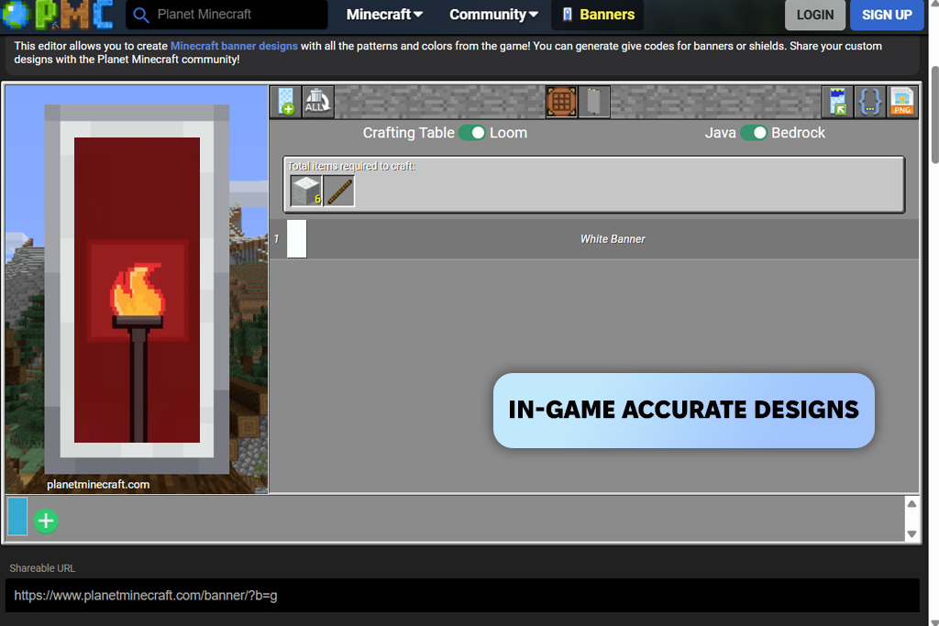Open the Banners tab
The width and height of the screenshot is (939, 626).
click(x=598, y=15)
